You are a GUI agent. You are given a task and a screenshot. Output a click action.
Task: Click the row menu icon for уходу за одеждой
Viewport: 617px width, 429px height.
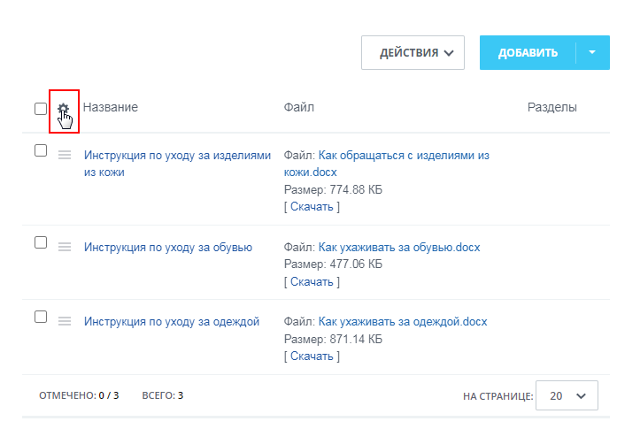pyautogui.click(x=65, y=321)
